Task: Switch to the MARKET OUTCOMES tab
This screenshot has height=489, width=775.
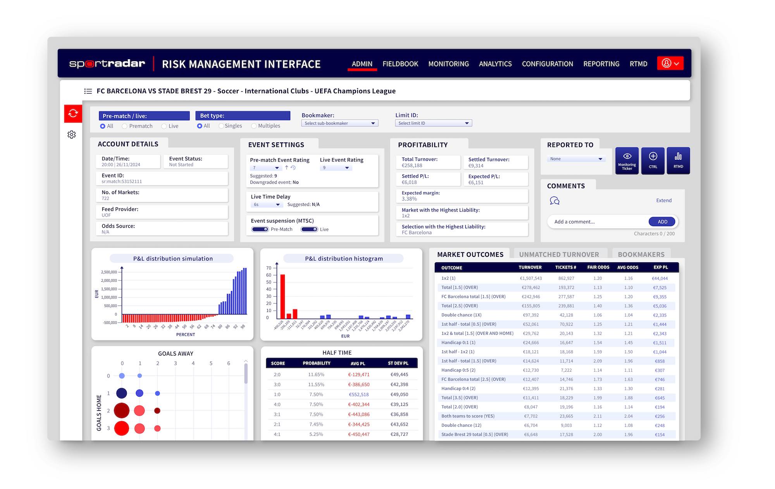Action: pyautogui.click(x=470, y=254)
